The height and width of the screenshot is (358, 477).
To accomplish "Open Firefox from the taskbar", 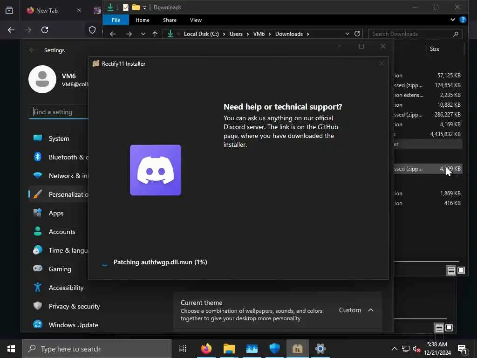I will [x=206, y=349].
